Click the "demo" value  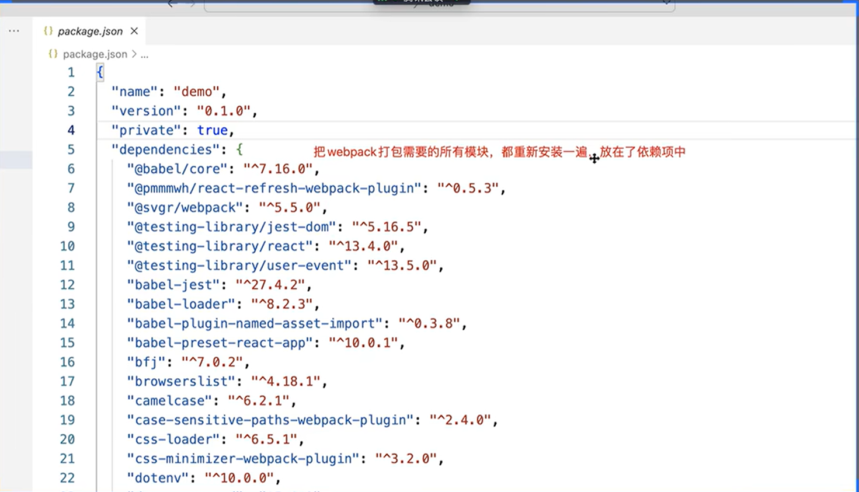coord(197,92)
